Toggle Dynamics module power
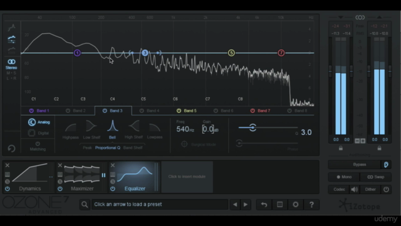Screen dimensions: 401x226 click(x=8, y=188)
